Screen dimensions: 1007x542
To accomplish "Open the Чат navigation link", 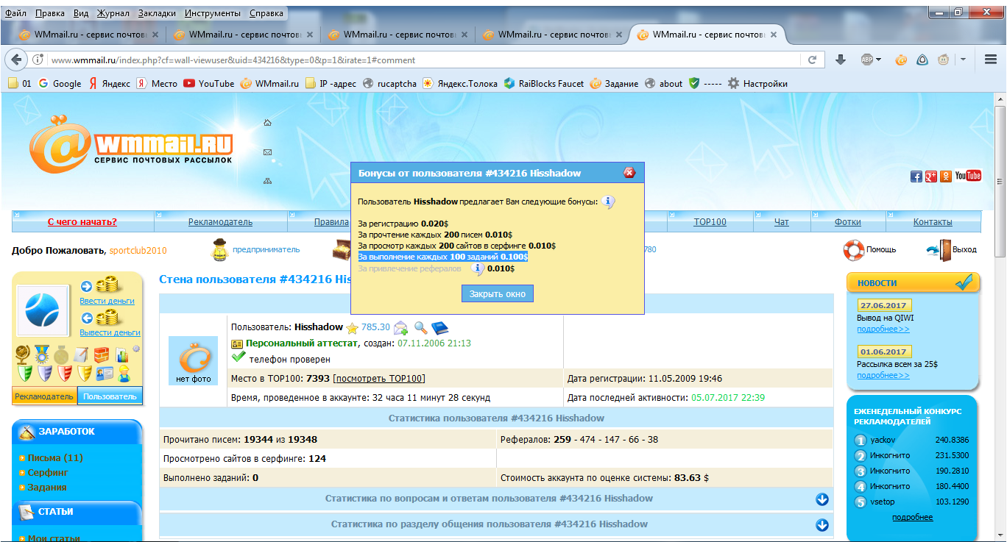I will 782,222.
